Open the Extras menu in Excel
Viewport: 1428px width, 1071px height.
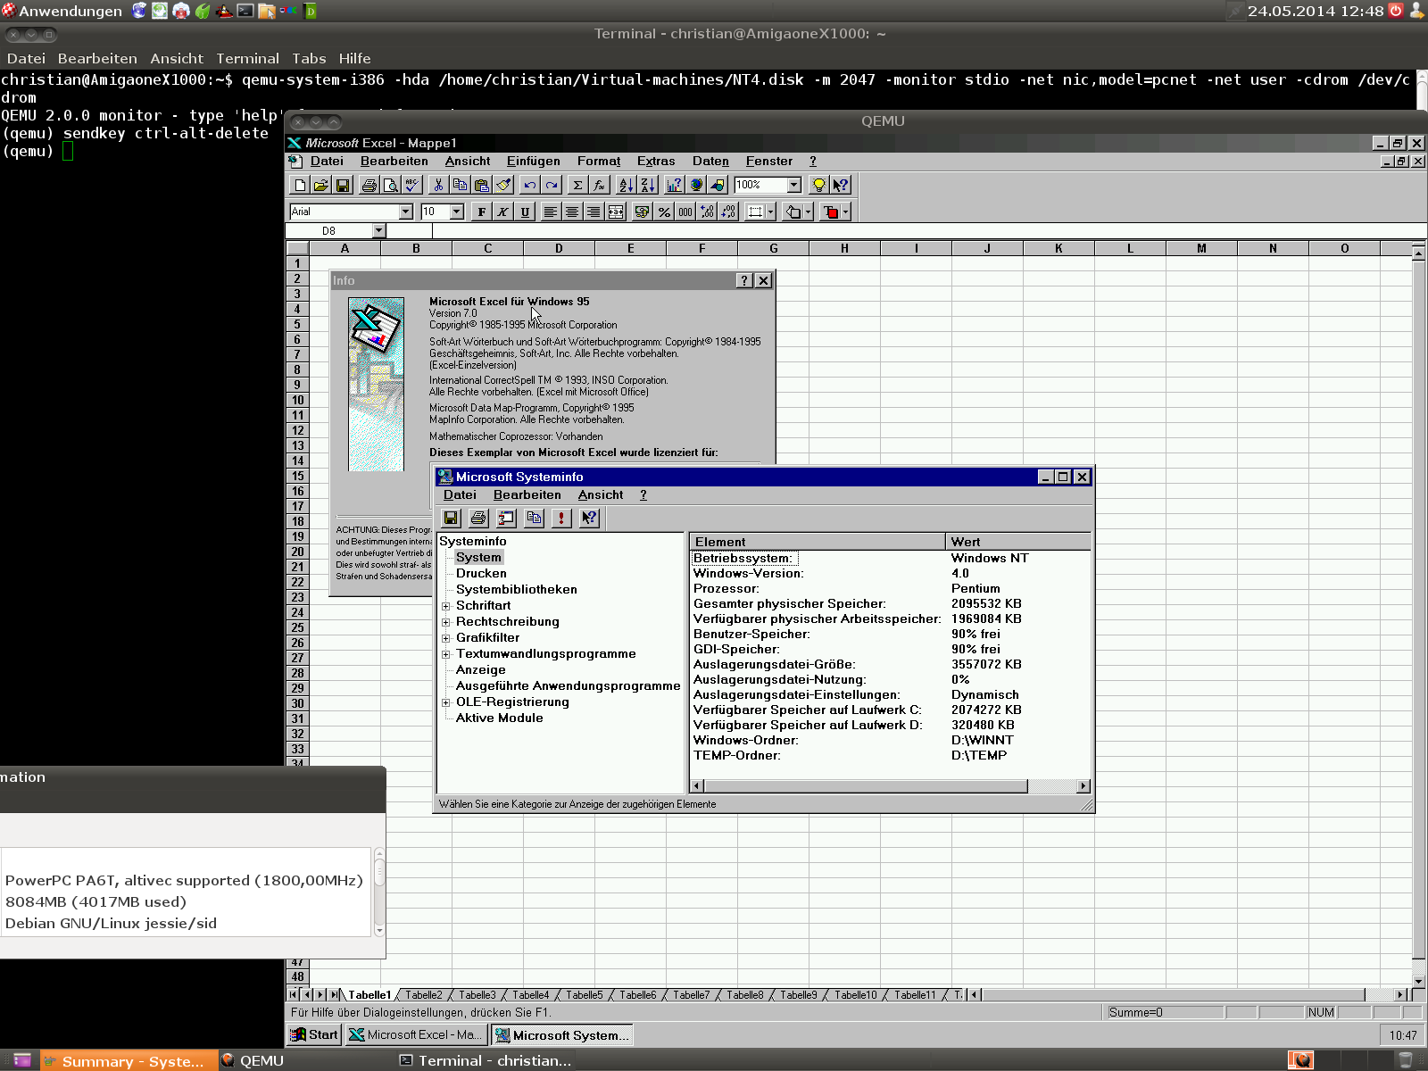click(x=655, y=161)
